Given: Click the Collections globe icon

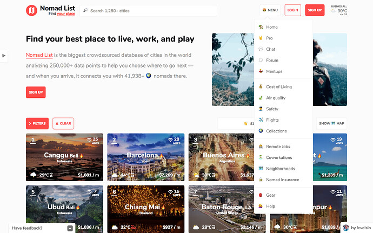Looking at the screenshot, I should pyautogui.click(x=261, y=131).
